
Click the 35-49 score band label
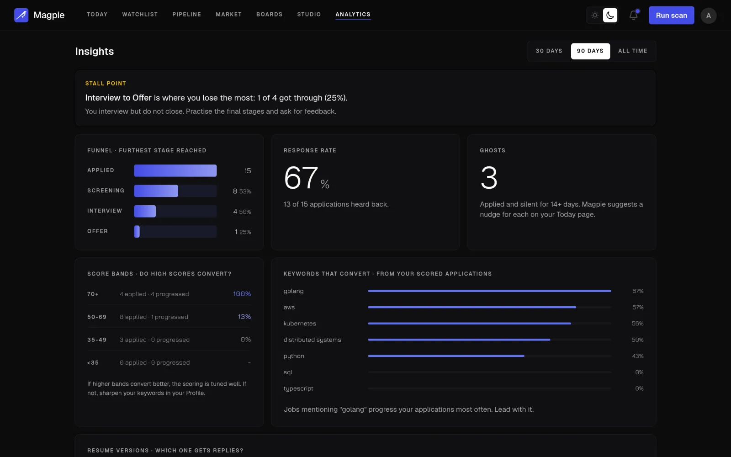97,340
